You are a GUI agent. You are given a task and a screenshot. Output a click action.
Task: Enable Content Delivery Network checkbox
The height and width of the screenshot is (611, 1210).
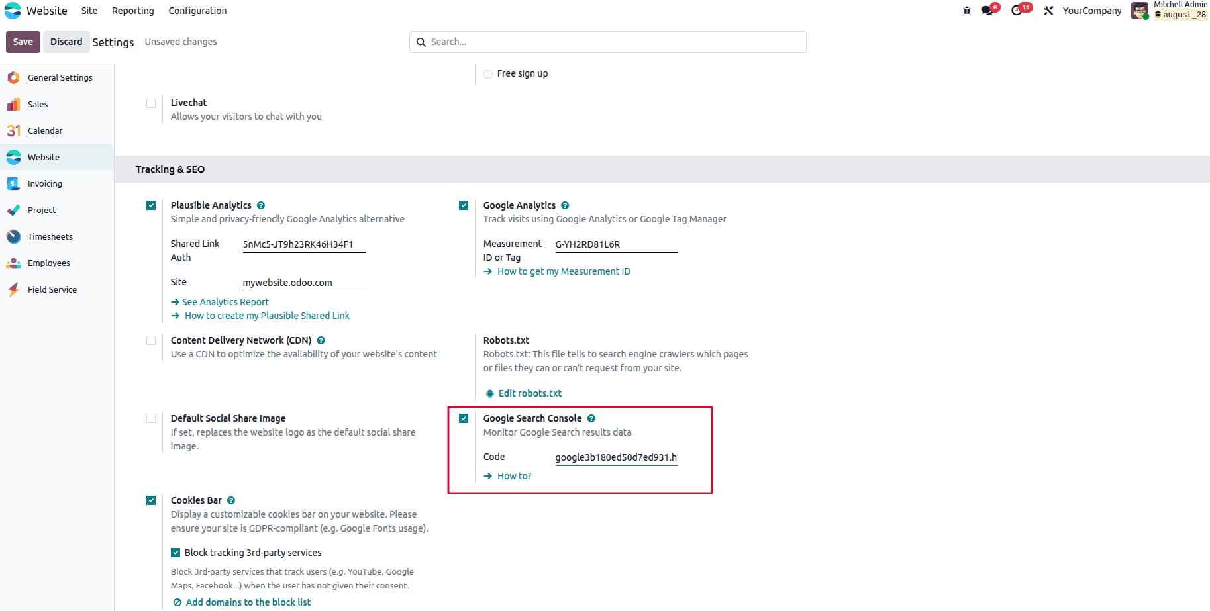pyautogui.click(x=151, y=340)
